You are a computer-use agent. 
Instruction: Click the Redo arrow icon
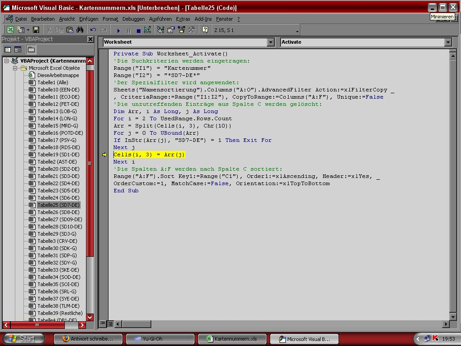(104, 30)
